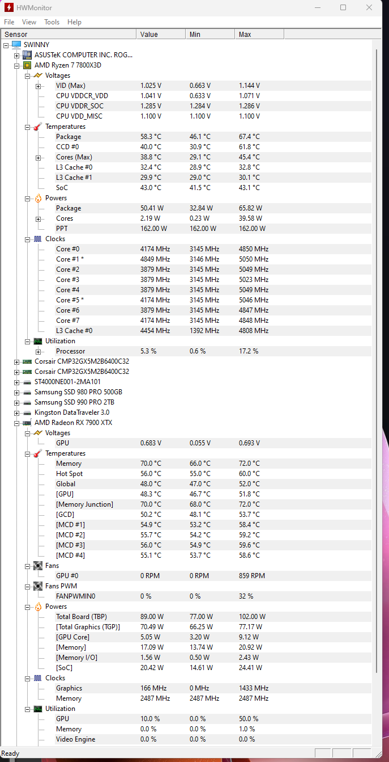Click the GPU Temperatures thermometer icon
Viewport: 389px width, 762px height.
click(38, 453)
